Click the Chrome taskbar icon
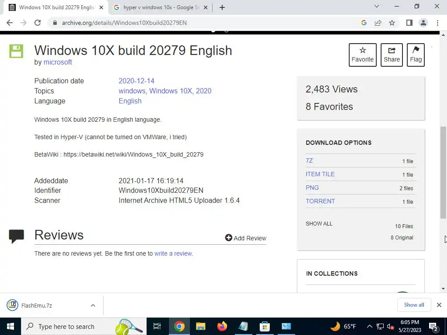Screen dimensions: 447x335 click(179, 326)
